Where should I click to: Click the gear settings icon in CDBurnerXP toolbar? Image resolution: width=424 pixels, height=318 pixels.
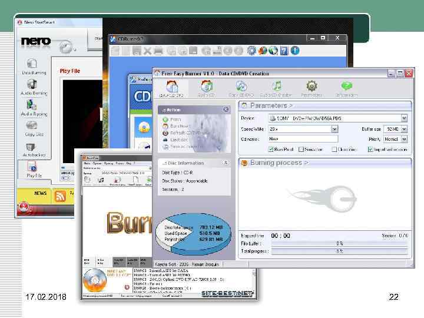click(x=251, y=51)
